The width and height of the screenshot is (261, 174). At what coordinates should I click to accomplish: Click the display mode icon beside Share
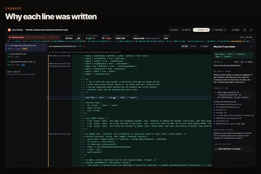tap(245, 30)
